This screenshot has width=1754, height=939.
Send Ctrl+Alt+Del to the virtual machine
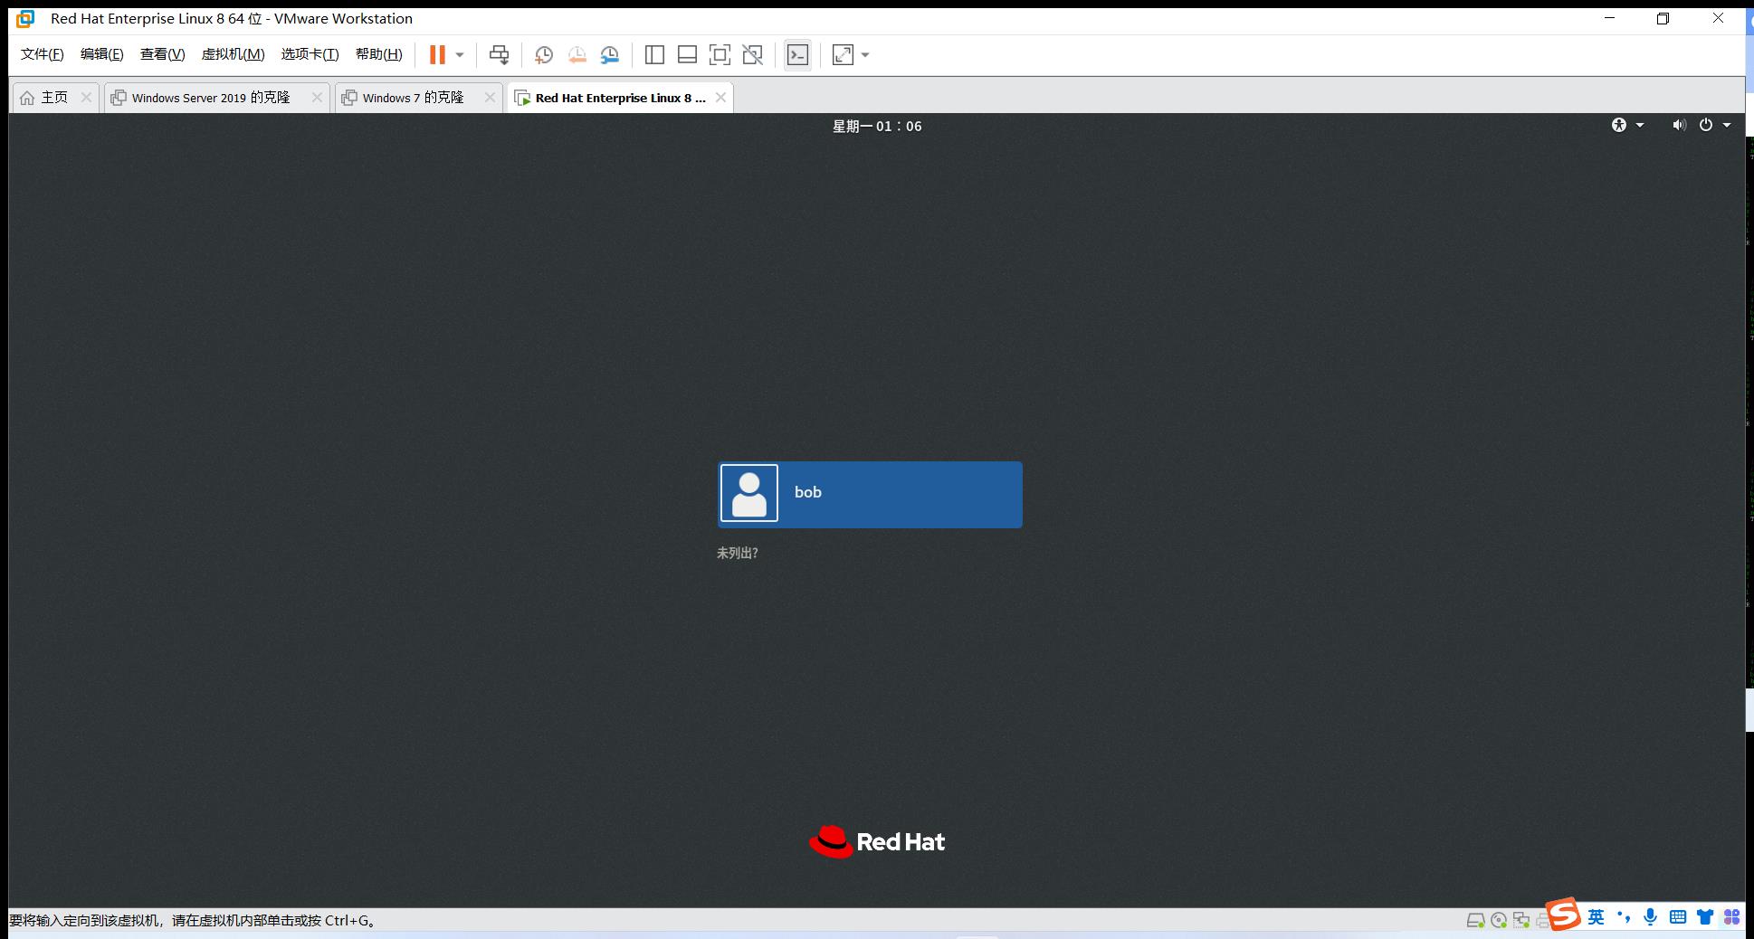pyautogui.click(x=499, y=55)
